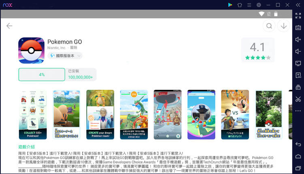The width and height of the screenshot is (304, 174).
Task: Go back with the arrow at top left
Action: pyautogui.click(x=9, y=26)
